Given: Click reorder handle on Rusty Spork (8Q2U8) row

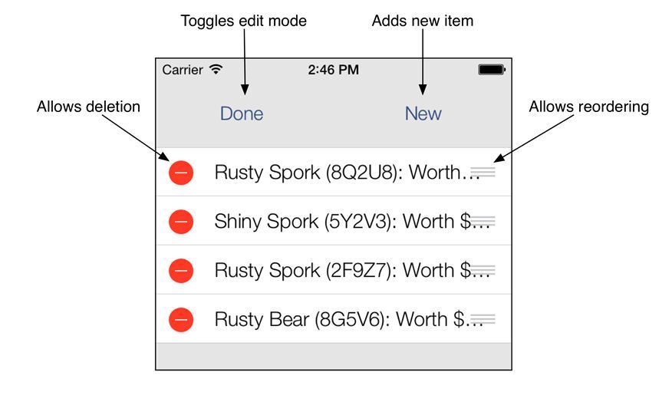Looking at the screenshot, I should [x=483, y=173].
